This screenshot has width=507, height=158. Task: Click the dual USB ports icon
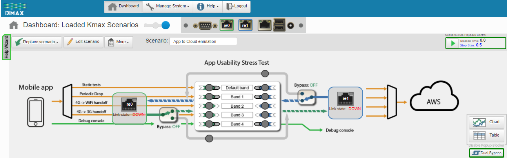pyautogui.click(x=280, y=25)
